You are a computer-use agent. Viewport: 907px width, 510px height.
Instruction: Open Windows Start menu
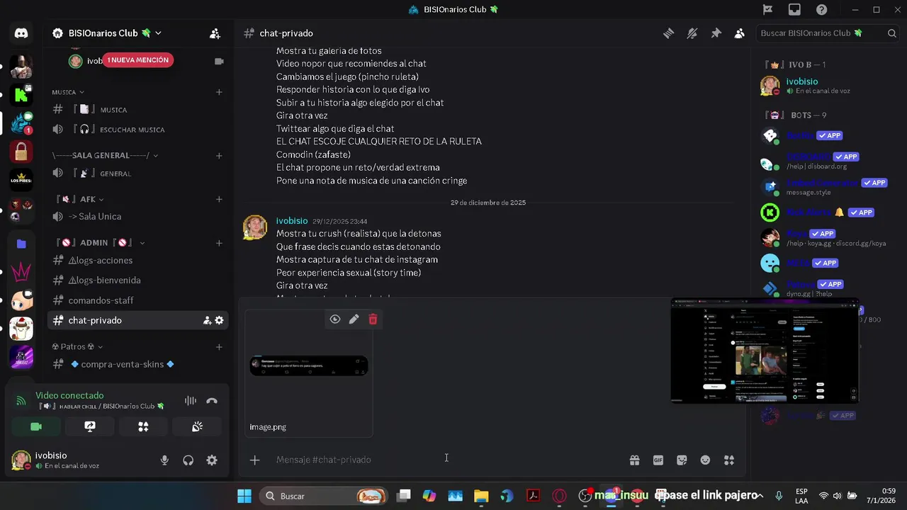(x=244, y=496)
